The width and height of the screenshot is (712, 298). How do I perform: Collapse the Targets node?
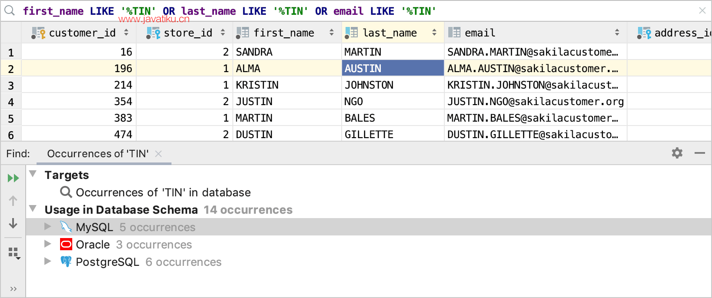click(33, 174)
